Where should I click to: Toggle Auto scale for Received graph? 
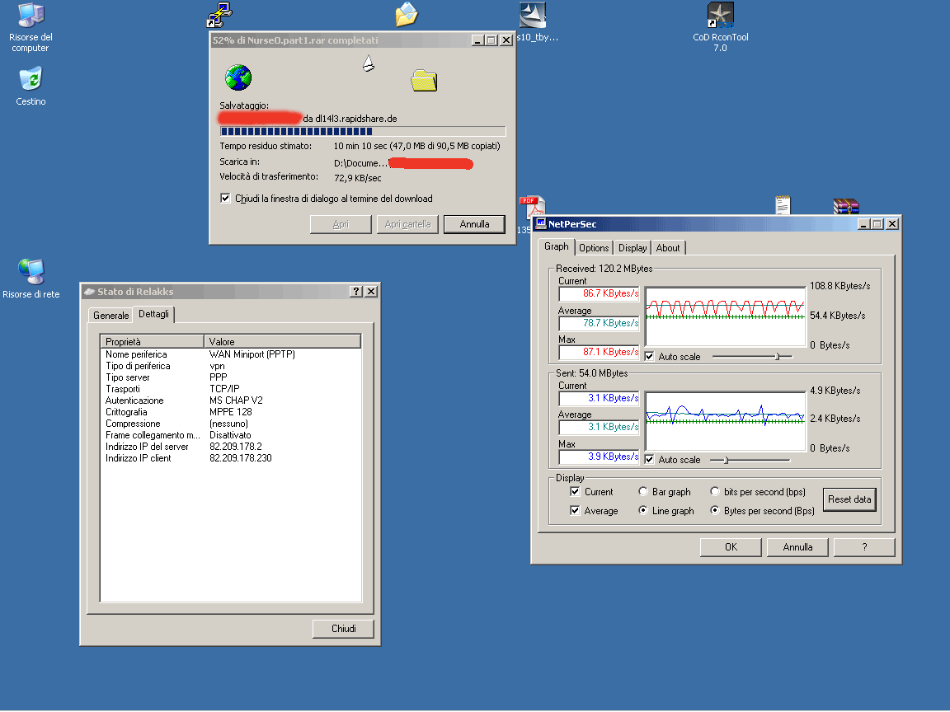pos(650,357)
